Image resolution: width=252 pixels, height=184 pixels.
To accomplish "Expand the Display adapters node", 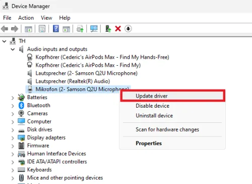I will tap(13, 138).
